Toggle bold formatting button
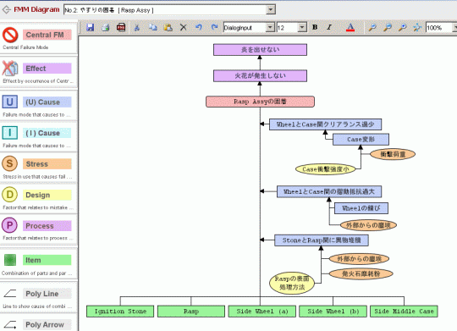This screenshot has width=457, height=331. point(315,27)
